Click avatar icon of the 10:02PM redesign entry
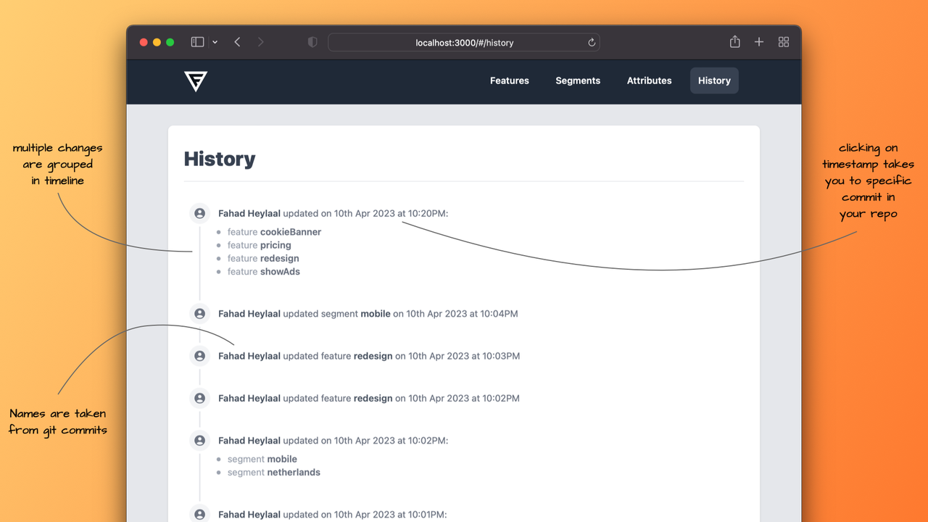 [x=200, y=398]
